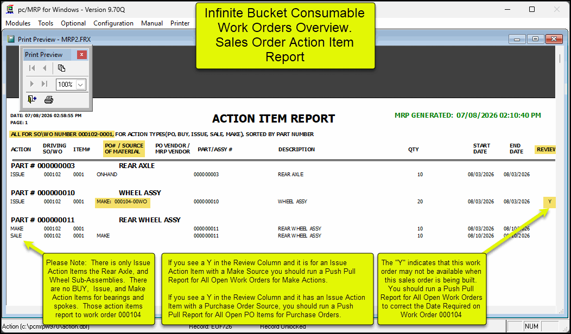Go to previous page in Print Preview toolbar

pos(45,68)
